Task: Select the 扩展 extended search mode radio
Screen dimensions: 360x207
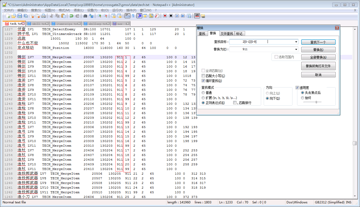Action: click(x=203, y=98)
